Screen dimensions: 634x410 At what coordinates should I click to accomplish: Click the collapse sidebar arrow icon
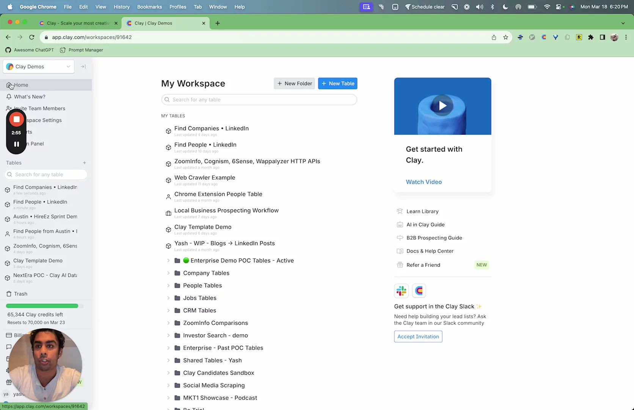[83, 66]
